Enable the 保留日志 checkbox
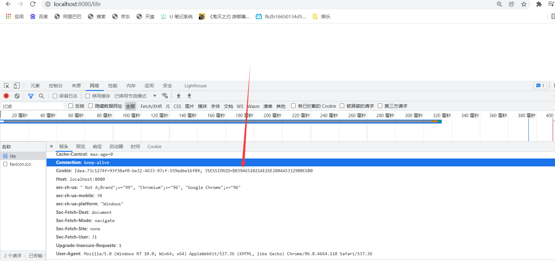 tap(55, 96)
